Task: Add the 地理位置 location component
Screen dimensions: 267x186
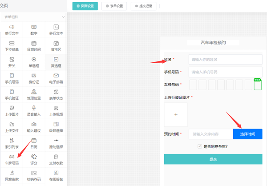Action: click(x=34, y=95)
